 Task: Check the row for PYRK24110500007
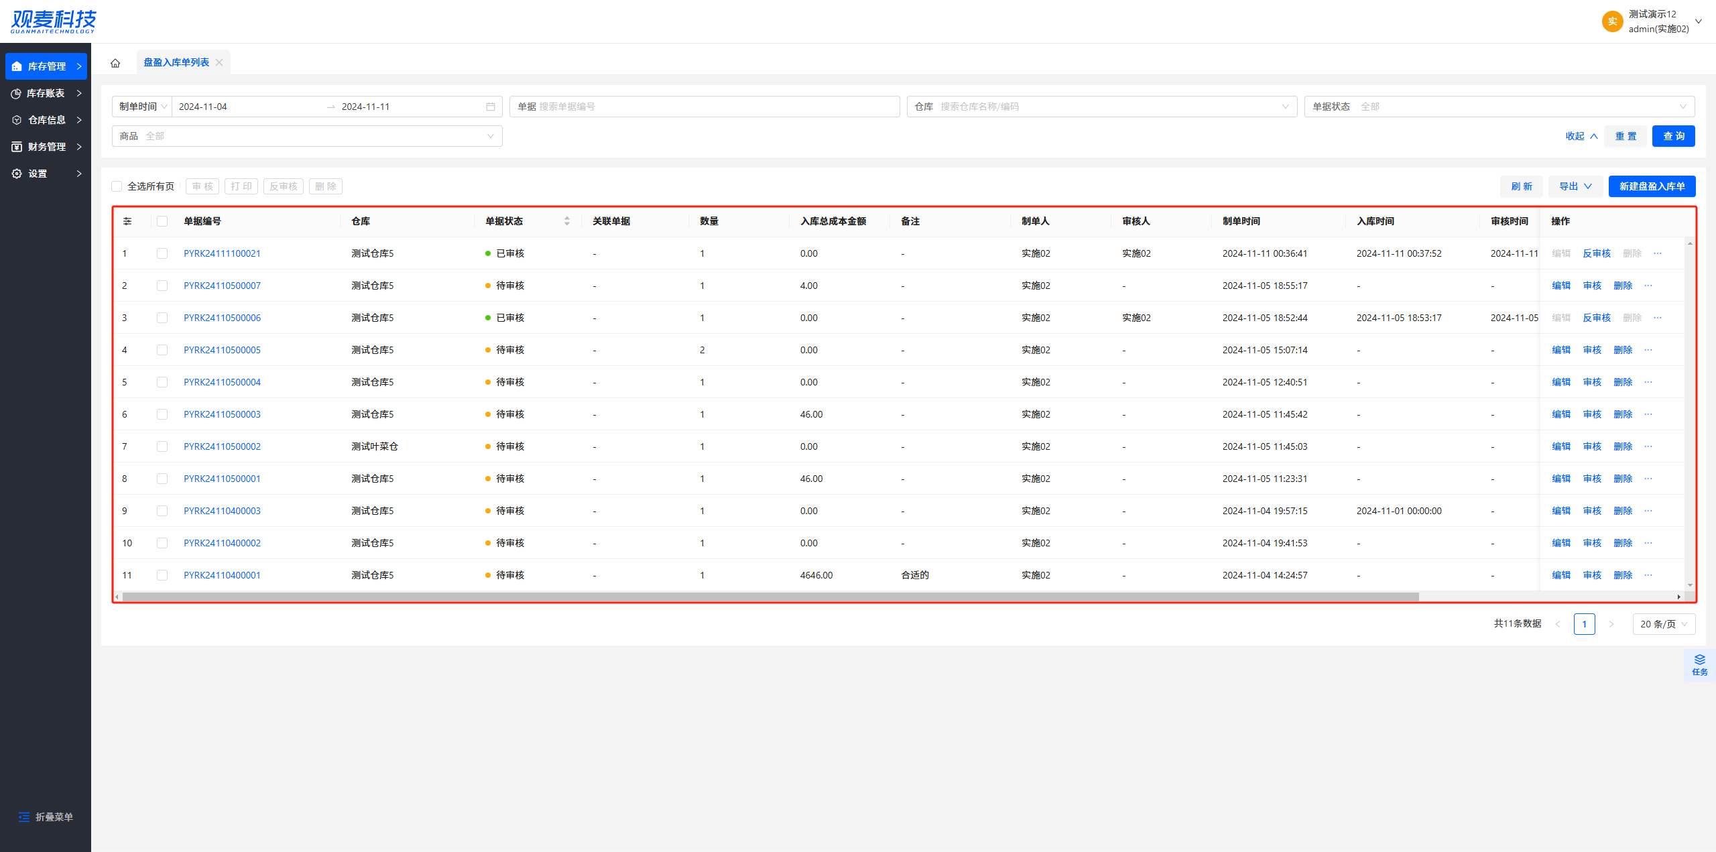pos(162,286)
